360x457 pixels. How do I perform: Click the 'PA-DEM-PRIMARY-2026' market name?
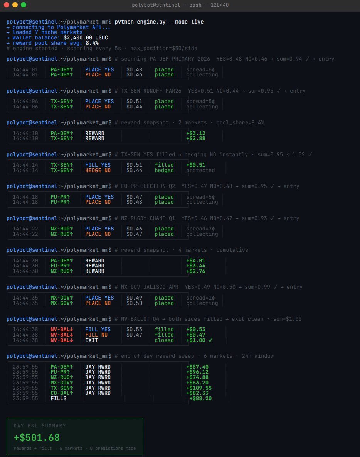coord(180,59)
